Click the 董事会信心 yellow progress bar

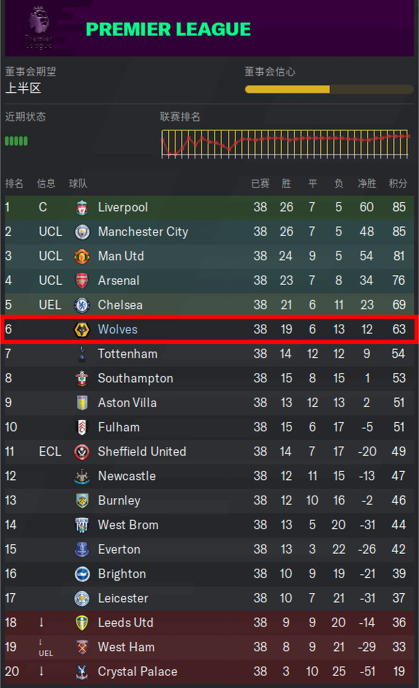click(329, 89)
